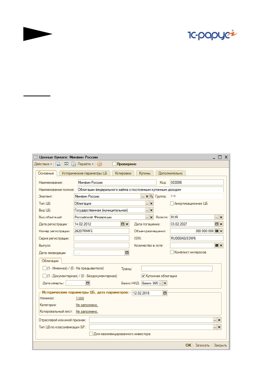Click the Транш input field
The width and height of the screenshot is (270, 382).
[177, 269]
